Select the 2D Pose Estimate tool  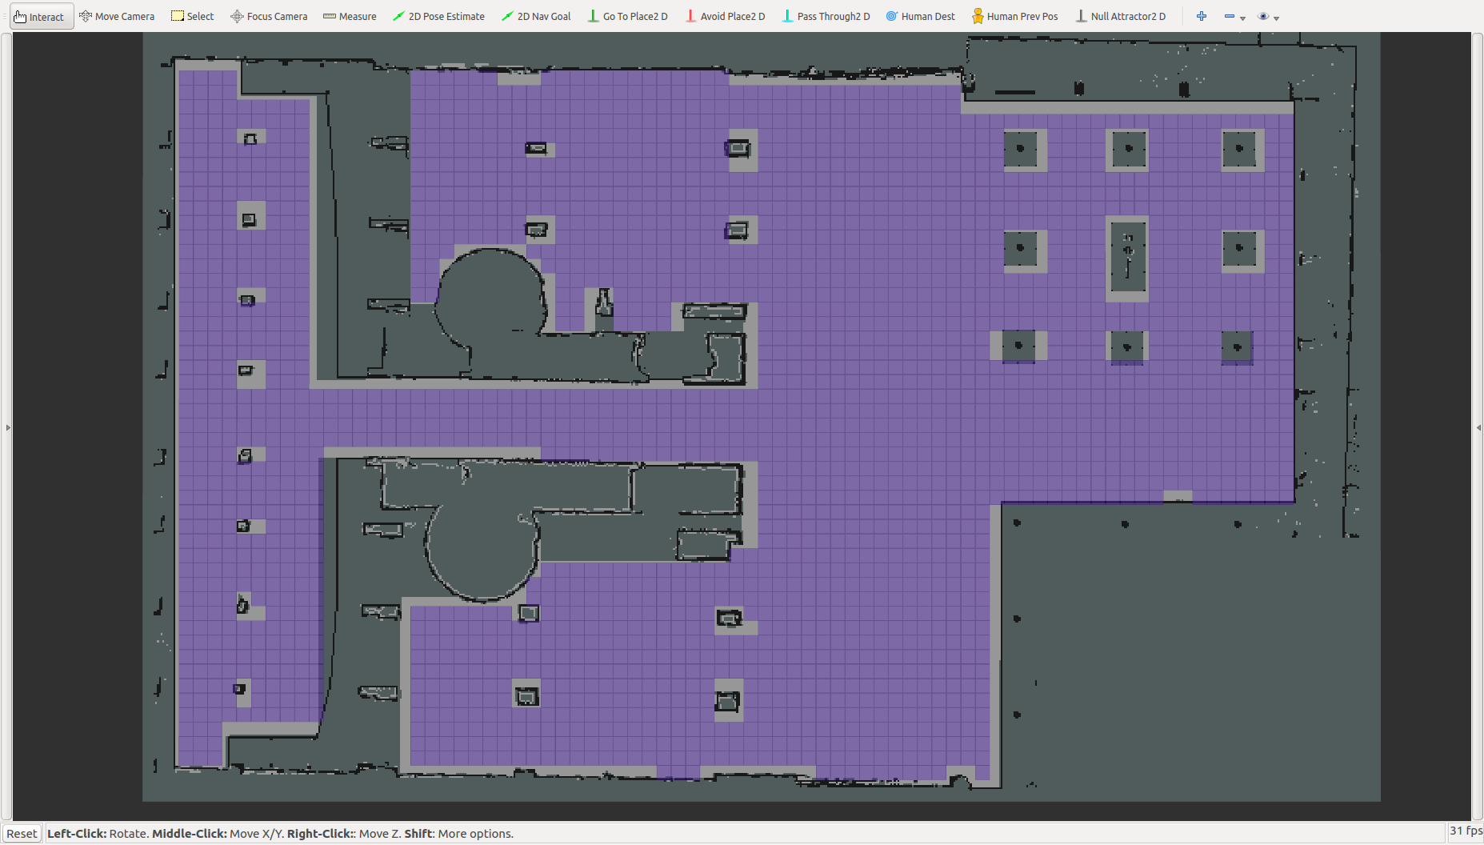pyautogui.click(x=438, y=16)
